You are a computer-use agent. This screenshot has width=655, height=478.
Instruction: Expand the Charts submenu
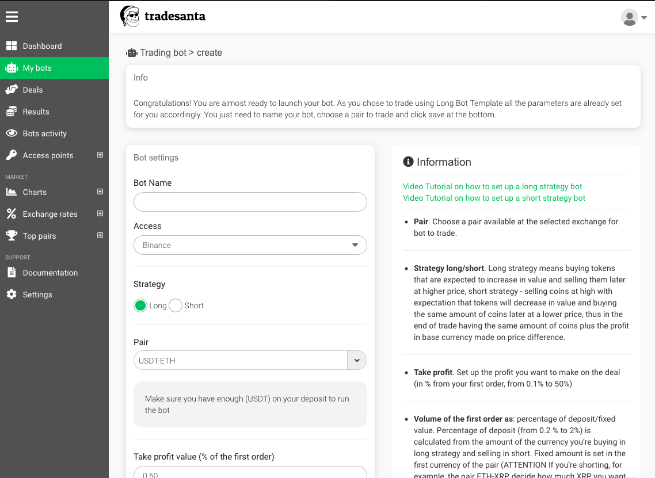(x=100, y=192)
